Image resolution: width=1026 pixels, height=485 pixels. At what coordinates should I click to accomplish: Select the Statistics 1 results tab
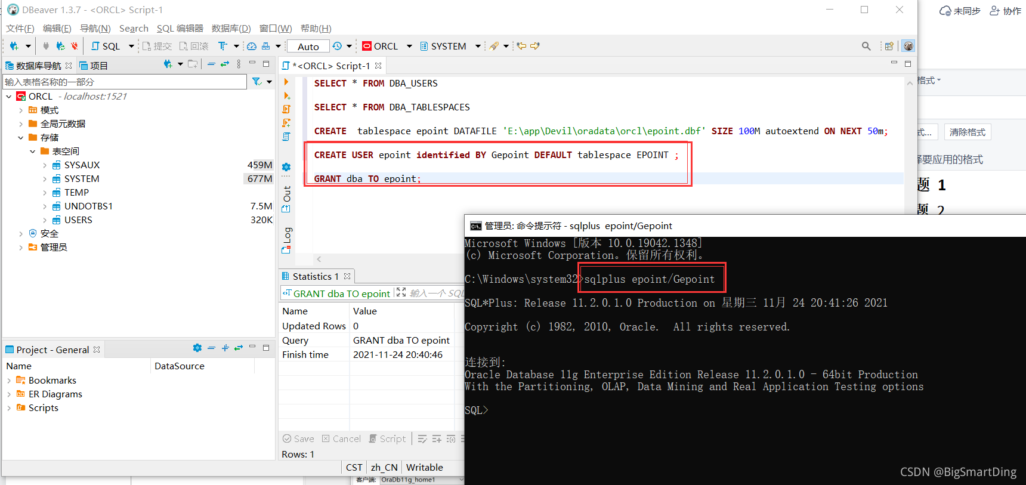pyautogui.click(x=316, y=276)
